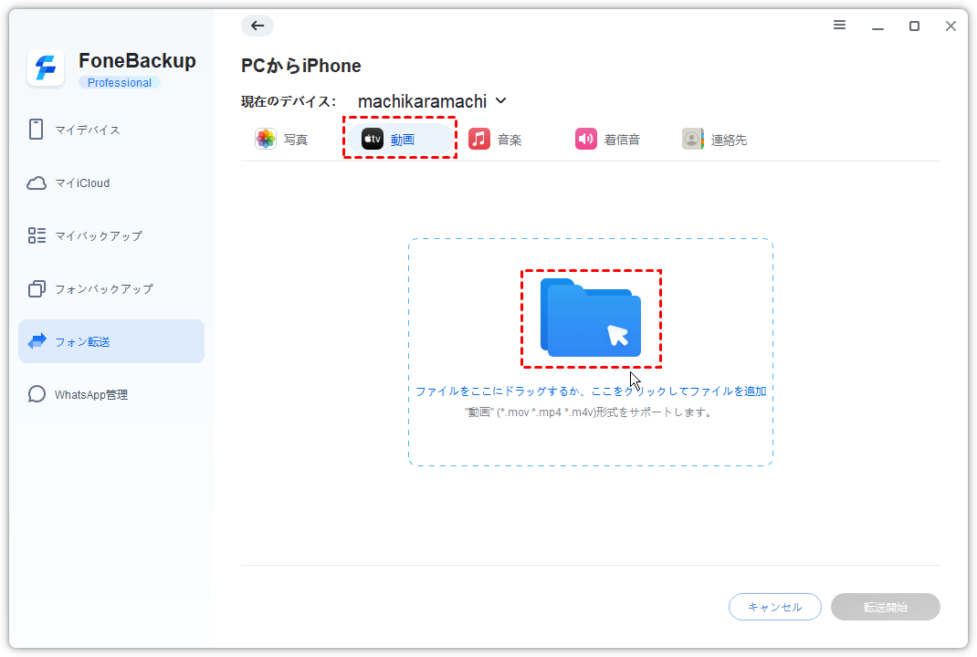Click the 現在のデバイス label
Screen dimensions: 977x657
(289, 101)
